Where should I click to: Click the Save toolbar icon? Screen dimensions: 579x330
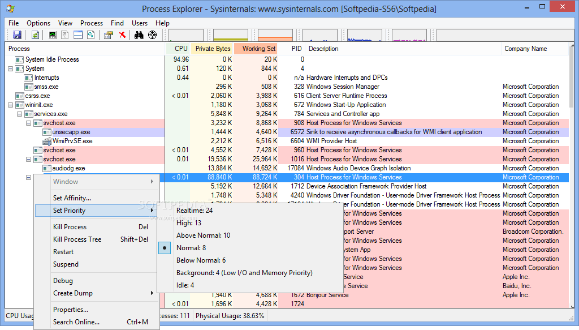coord(17,35)
